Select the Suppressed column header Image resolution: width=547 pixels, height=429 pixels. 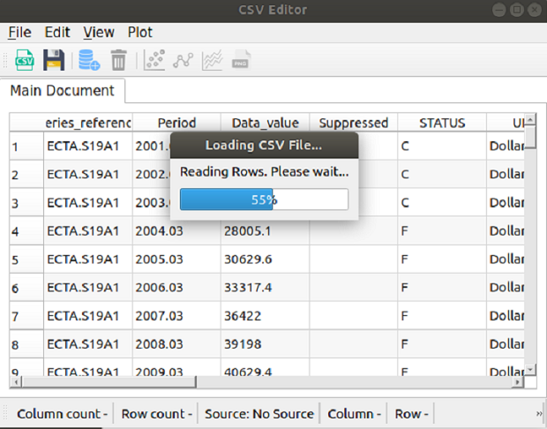click(x=354, y=123)
